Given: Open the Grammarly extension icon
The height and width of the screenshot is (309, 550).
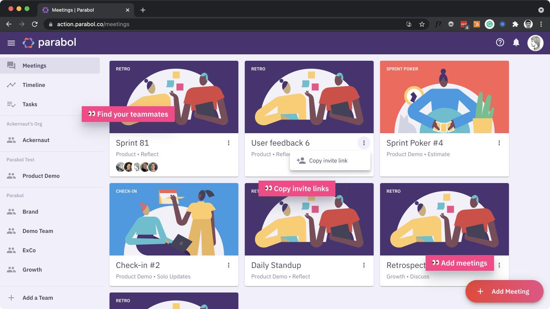Looking at the screenshot, I should (x=489, y=24).
